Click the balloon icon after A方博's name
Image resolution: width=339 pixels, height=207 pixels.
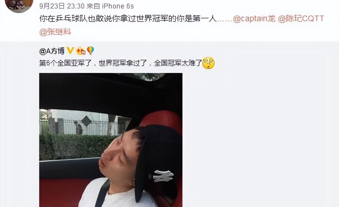coord(90,50)
